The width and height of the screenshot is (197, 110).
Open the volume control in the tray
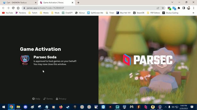173,107
